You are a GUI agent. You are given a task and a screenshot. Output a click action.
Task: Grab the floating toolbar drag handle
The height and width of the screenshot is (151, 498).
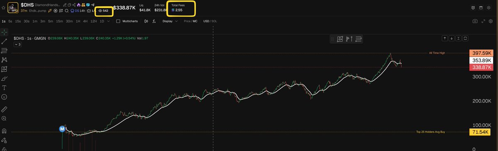[332, 39]
